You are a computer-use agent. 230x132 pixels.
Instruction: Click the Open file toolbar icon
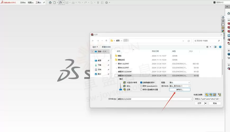coord(61,2)
